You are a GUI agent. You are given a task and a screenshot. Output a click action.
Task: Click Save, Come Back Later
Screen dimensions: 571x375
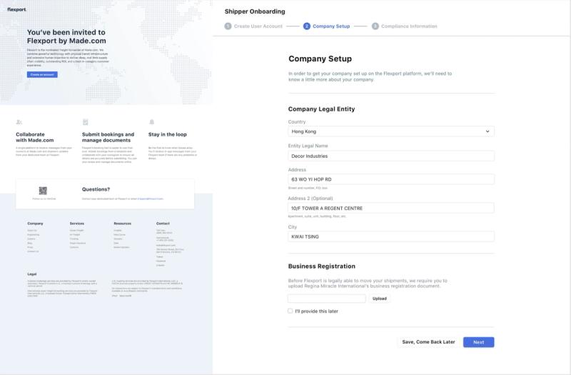tap(429, 342)
